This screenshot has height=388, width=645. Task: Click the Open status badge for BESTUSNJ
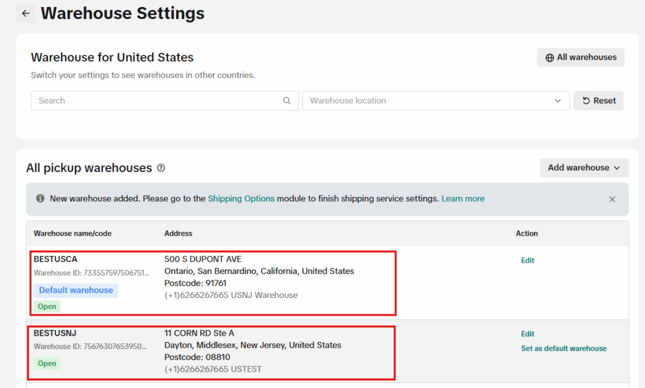coord(47,363)
